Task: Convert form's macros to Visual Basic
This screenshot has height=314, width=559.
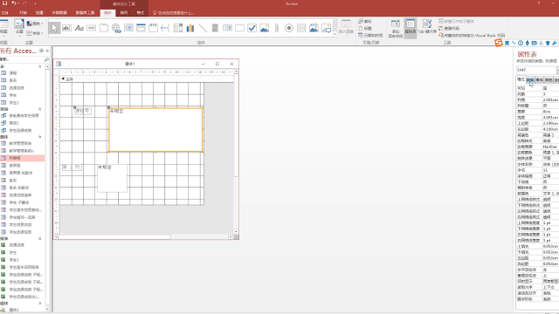Action: pos(472,35)
